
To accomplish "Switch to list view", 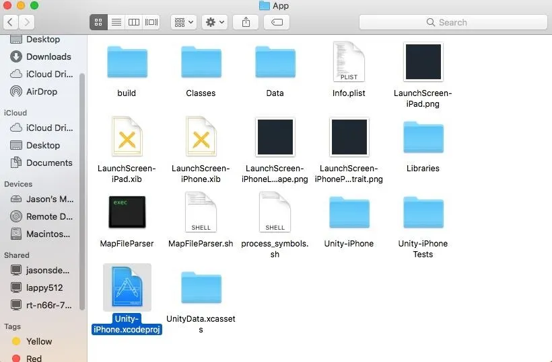I will coord(116,22).
